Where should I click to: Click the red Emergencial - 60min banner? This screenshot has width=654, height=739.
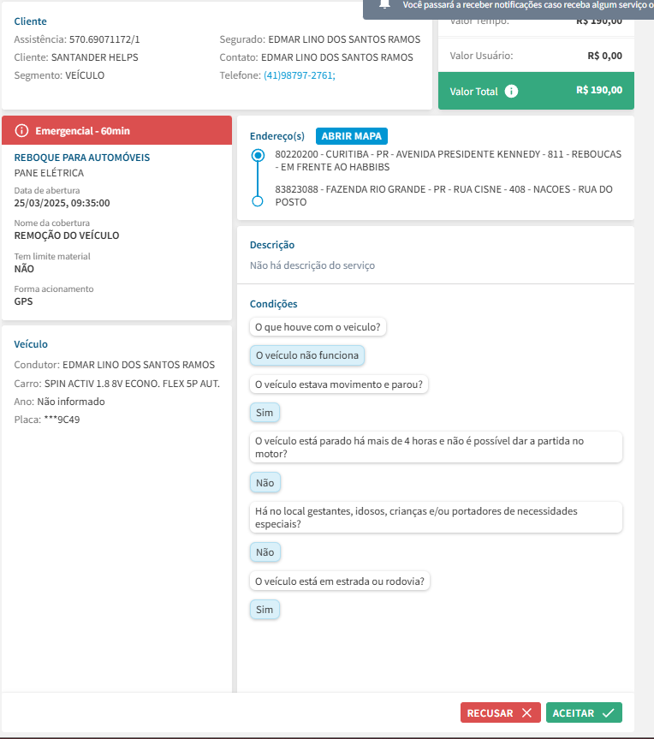(117, 131)
